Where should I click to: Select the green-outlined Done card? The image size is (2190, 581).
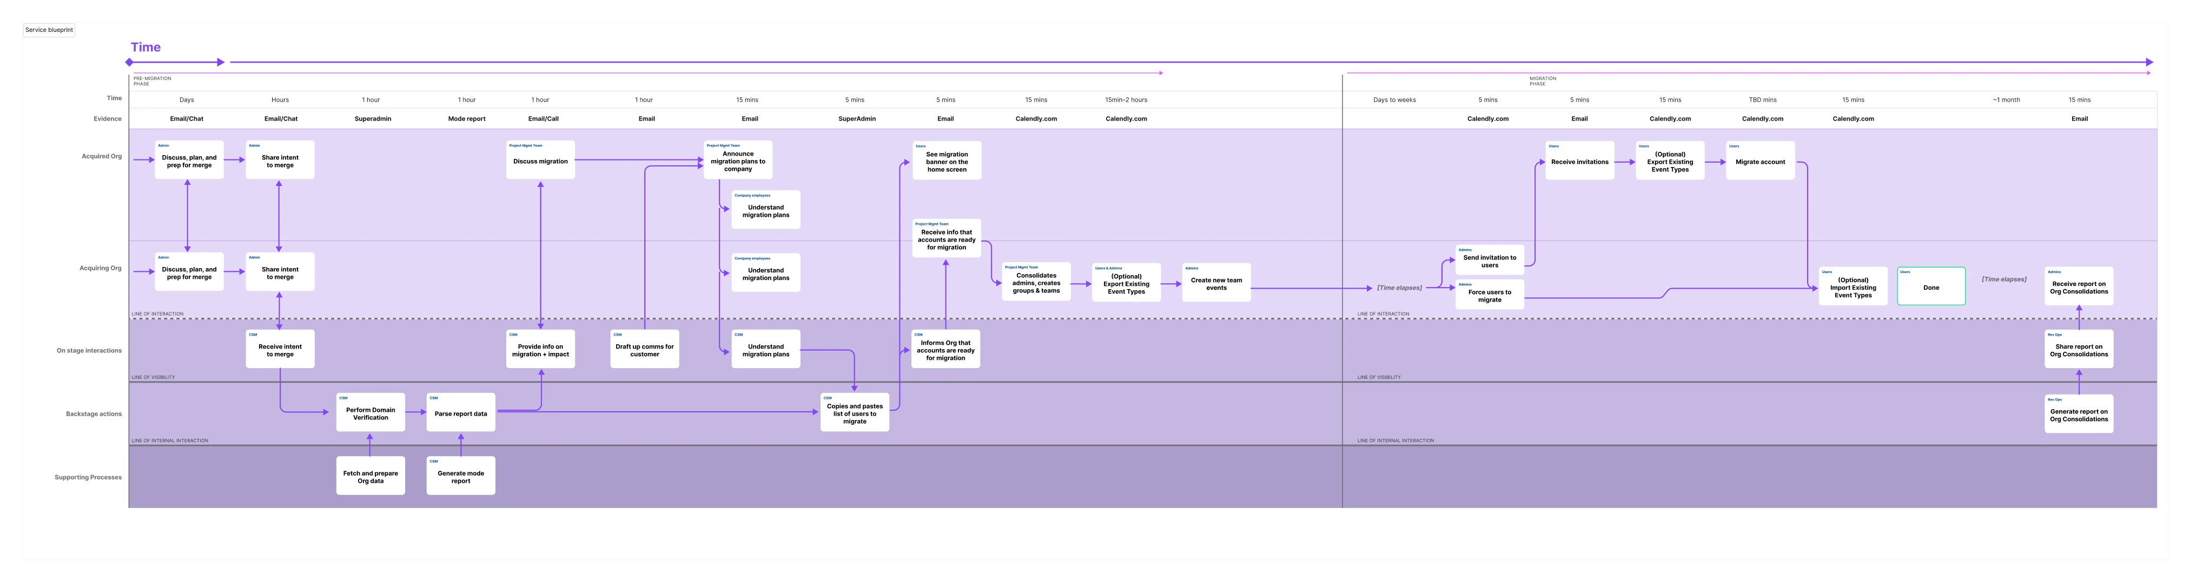(x=1931, y=286)
